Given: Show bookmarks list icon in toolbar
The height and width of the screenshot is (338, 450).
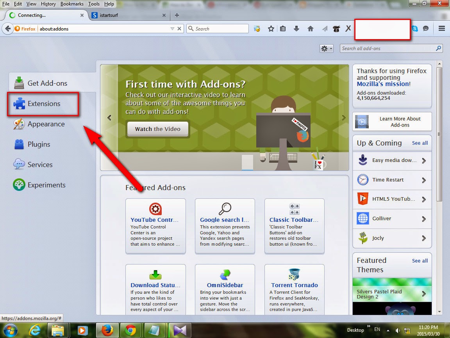Looking at the screenshot, I should point(283,29).
